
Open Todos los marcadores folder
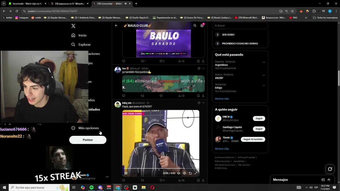pos(325,18)
